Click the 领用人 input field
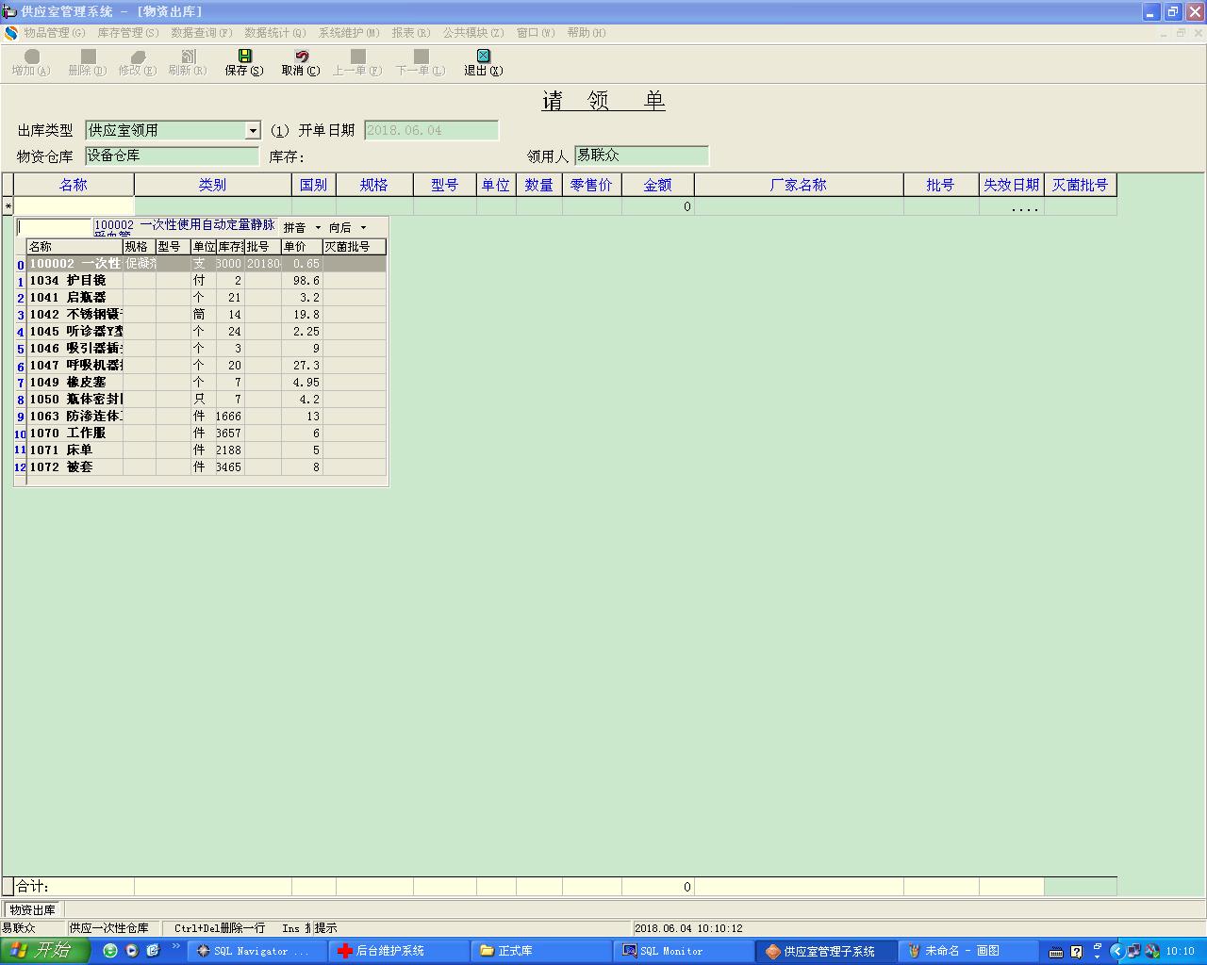 click(x=641, y=156)
